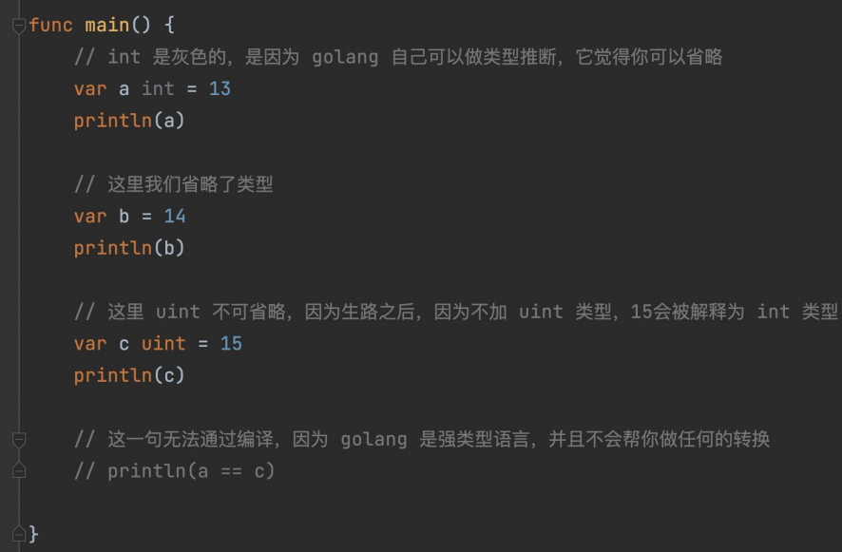Click the comment mentioning golang type inference
Viewport: 842px width, 552px height.
click(398, 57)
